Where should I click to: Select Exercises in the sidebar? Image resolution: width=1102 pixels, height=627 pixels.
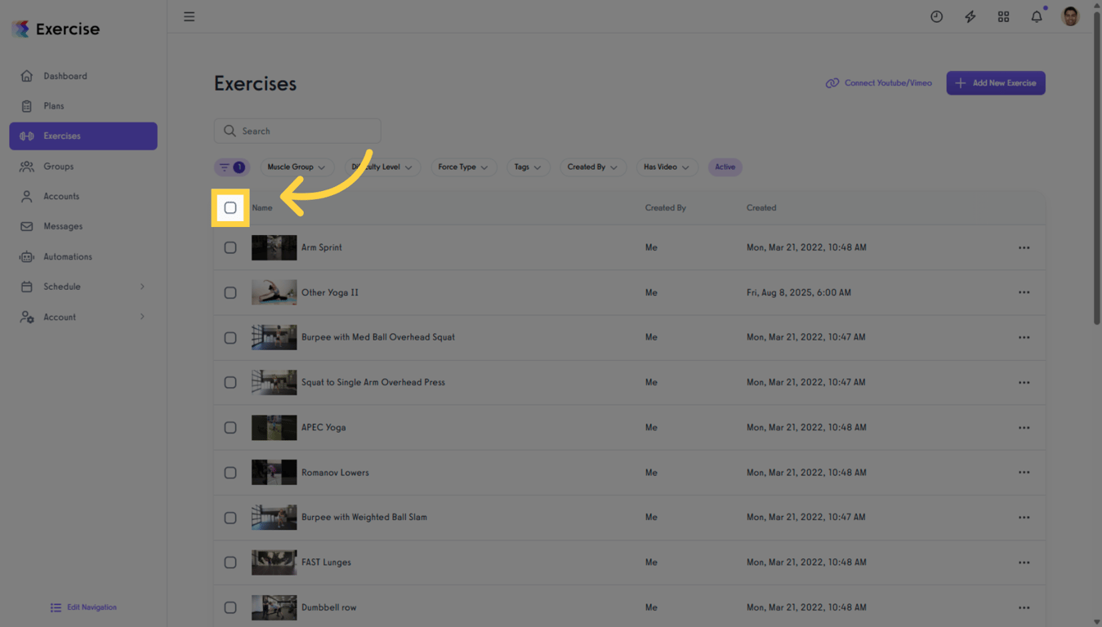[x=83, y=136]
